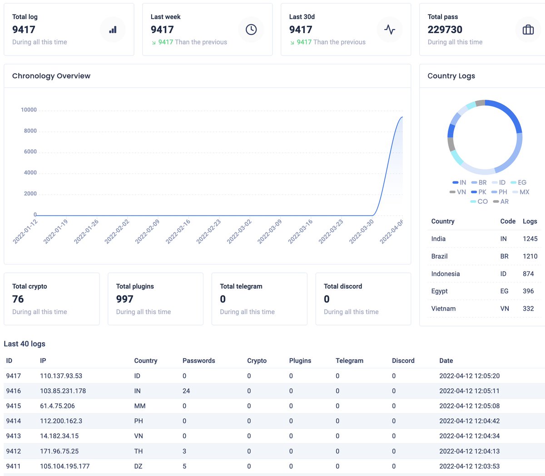
Task: Click the Last 40 logs heading
Action: pos(25,344)
